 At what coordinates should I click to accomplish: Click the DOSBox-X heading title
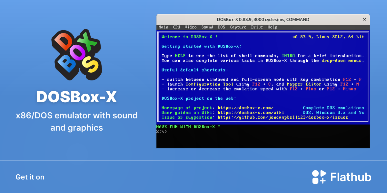coord(77,97)
